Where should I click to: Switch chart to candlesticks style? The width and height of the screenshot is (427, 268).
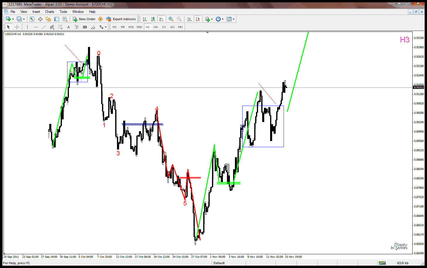tap(153, 19)
